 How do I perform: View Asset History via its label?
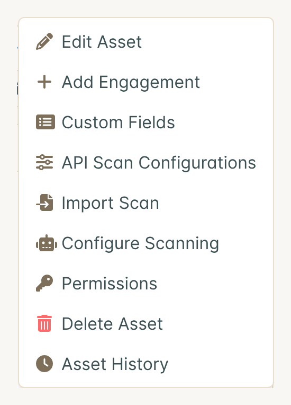(x=115, y=364)
